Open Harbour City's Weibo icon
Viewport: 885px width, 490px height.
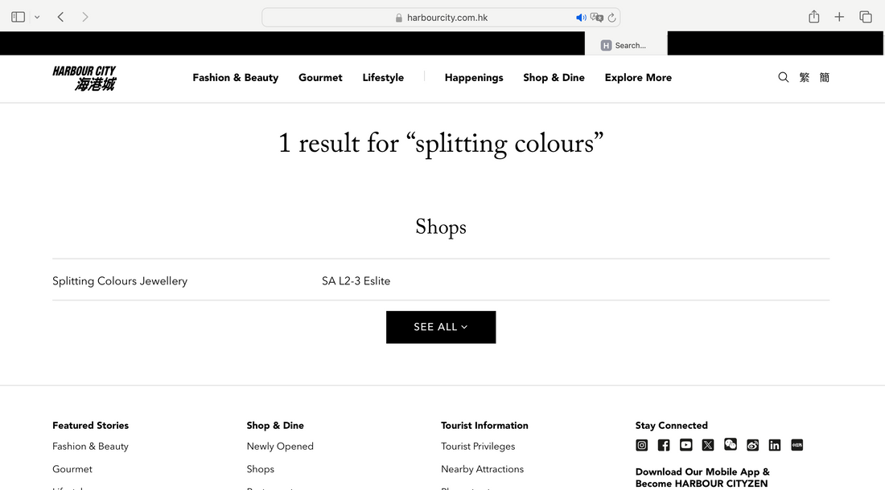click(752, 445)
